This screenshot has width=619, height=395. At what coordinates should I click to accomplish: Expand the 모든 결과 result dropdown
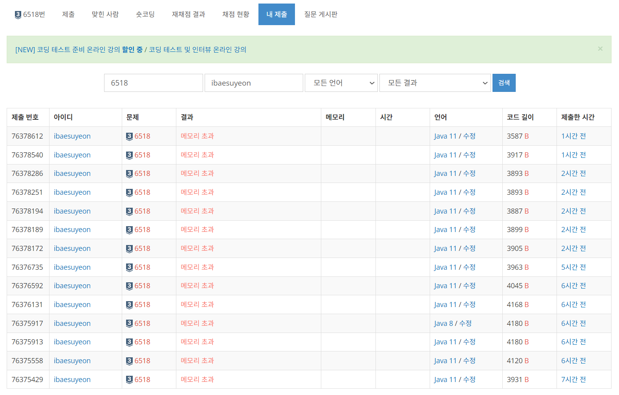coord(435,83)
